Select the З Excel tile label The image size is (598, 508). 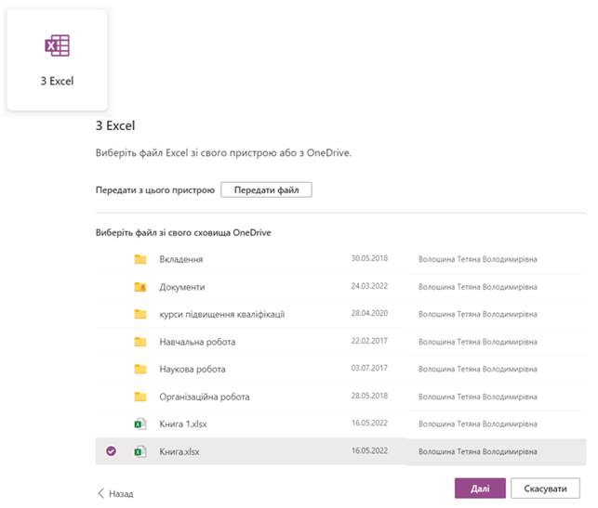[x=57, y=81]
